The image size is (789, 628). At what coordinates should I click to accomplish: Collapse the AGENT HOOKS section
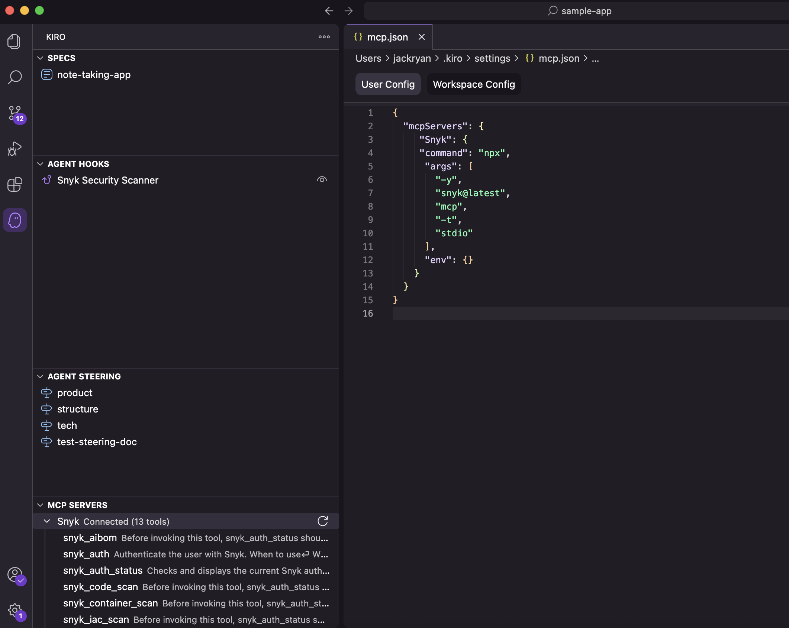(40, 164)
